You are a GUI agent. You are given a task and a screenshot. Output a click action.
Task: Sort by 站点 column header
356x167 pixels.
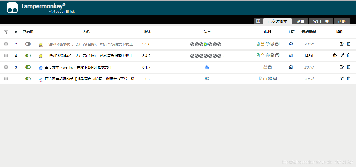click(x=207, y=32)
